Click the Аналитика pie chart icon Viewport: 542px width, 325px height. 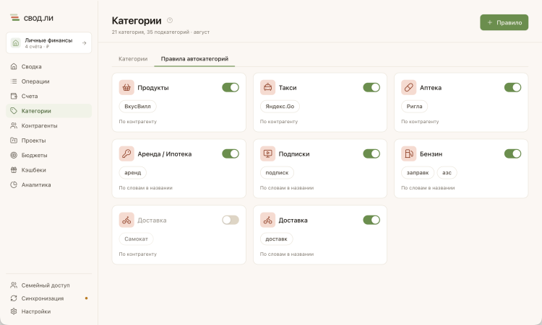pos(14,184)
